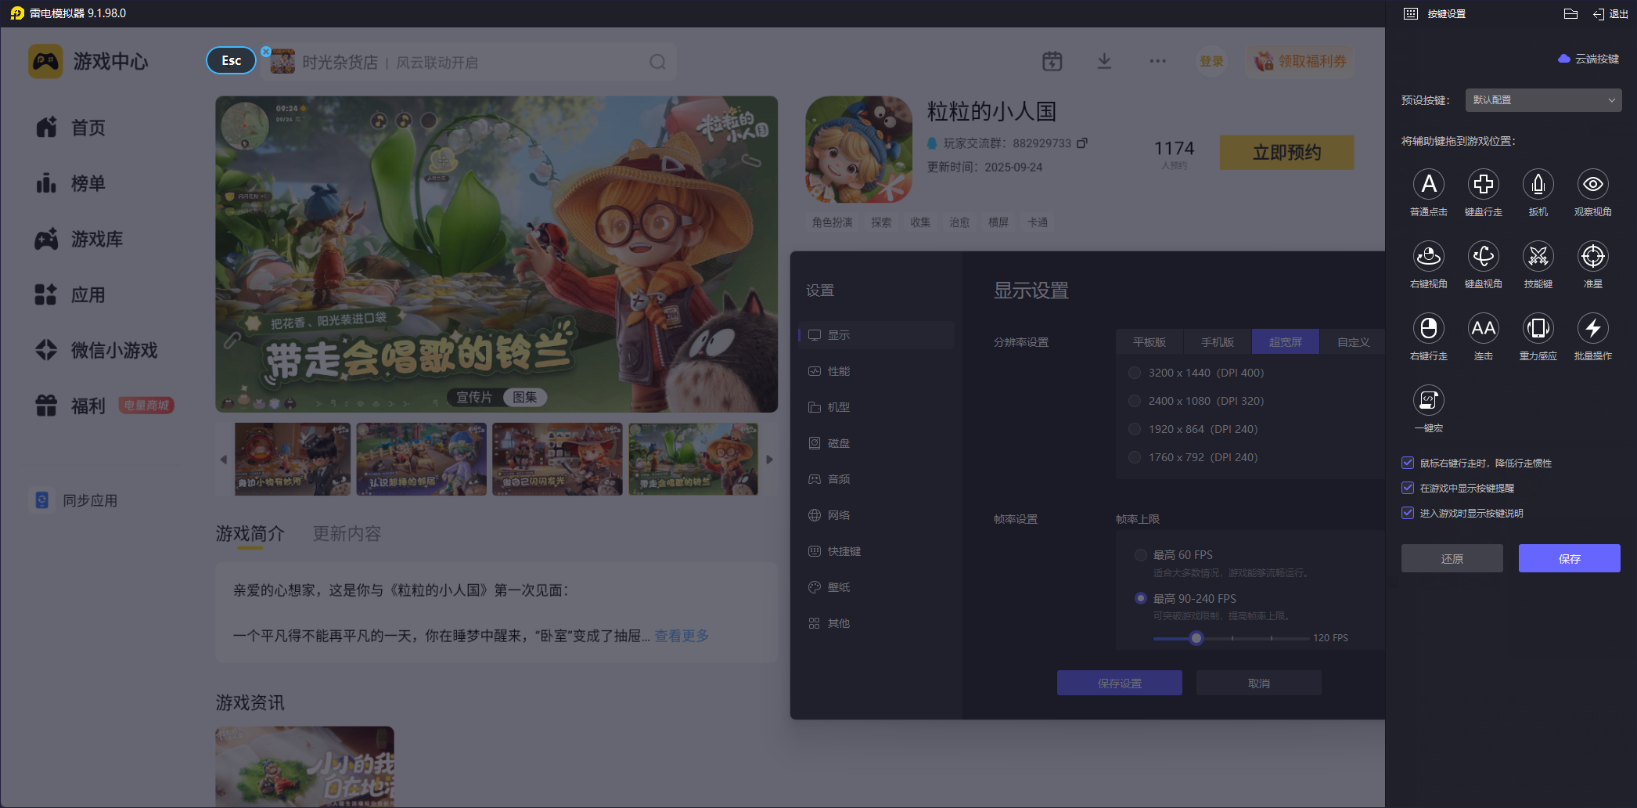Screen dimensions: 1637x808
Task: Toggle 在游戏中显示按键提醒 checkbox
Action: (x=1408, y=488)
